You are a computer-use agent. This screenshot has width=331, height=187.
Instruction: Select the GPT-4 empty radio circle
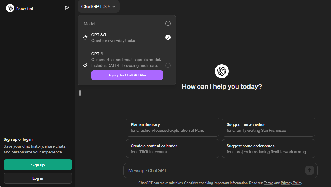coord(168,65)
